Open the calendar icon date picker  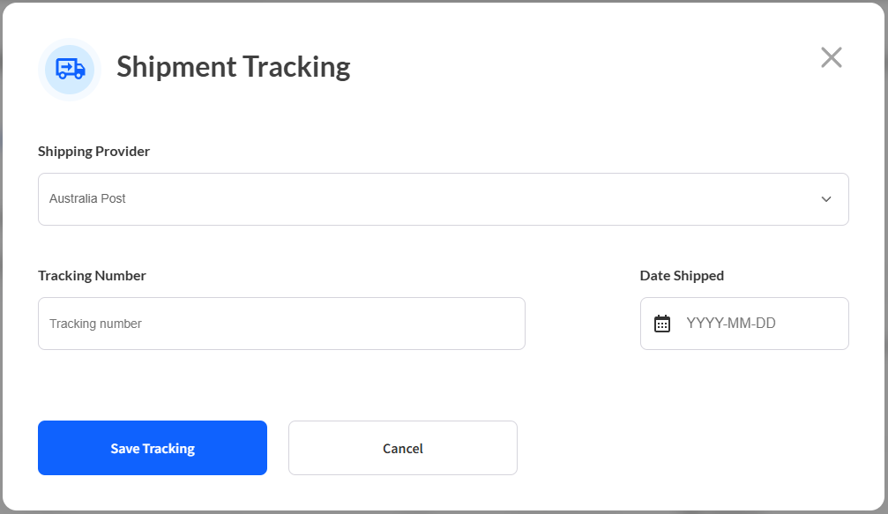click(x=662, y=324)
